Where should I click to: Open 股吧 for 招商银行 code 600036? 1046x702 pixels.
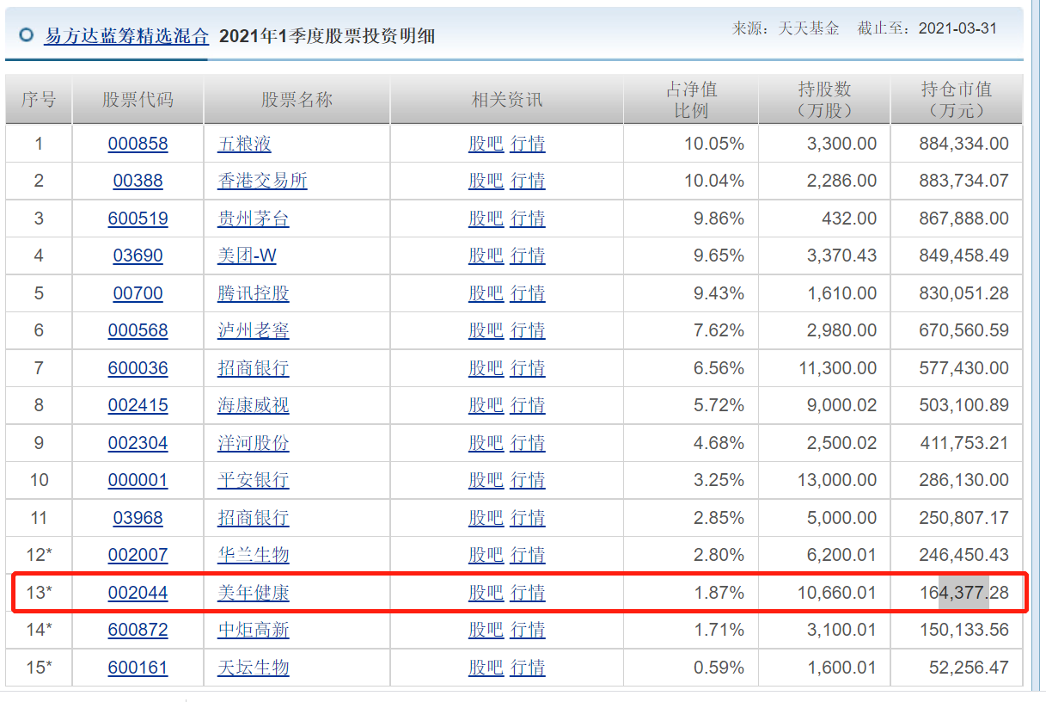486,367
